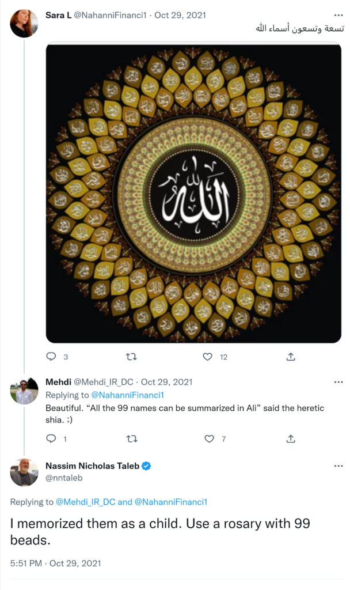Click @Mehdi_IR_DC mention in Taleb's reply
Viewport: 350px width, 590px height.
point(85,502)
